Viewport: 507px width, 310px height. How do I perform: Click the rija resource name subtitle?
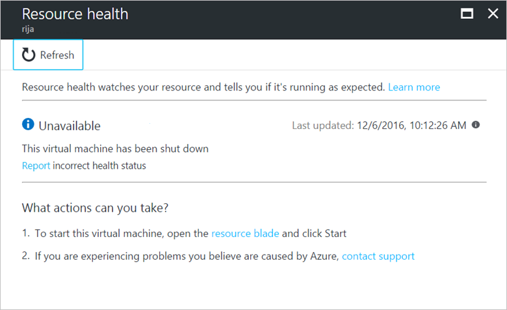click(29, 29)
